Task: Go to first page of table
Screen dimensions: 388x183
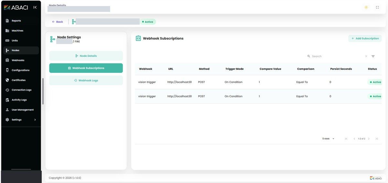Action: point(346,139)
